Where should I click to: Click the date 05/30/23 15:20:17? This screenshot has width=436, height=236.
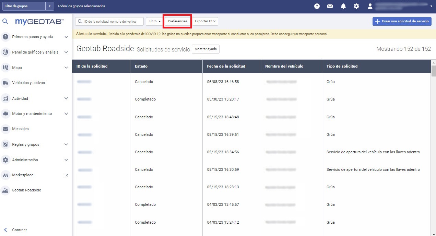223,99
